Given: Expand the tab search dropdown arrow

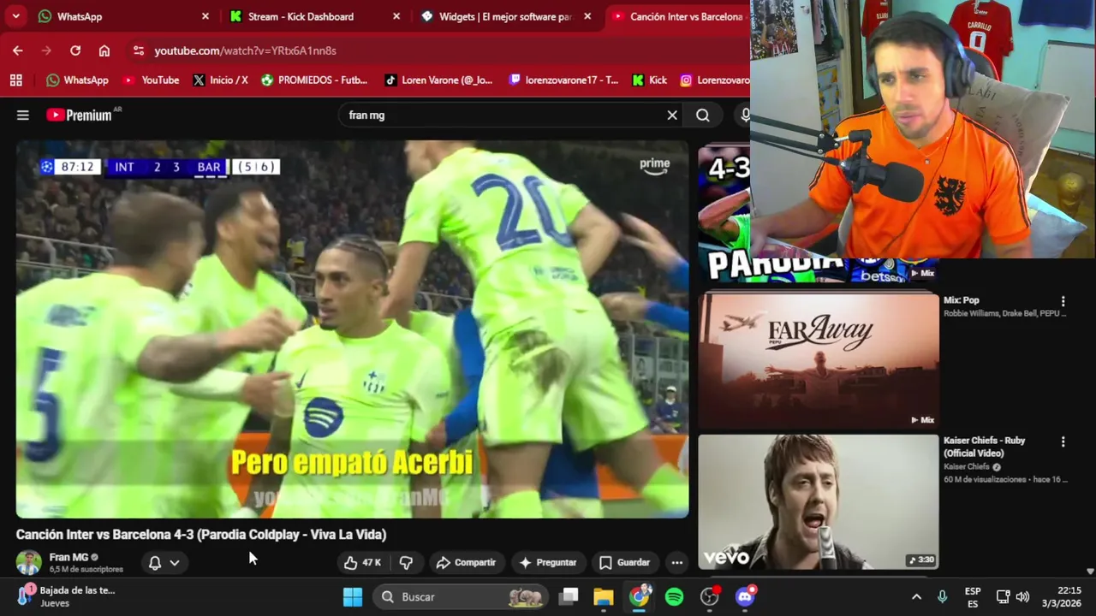Looking at the screenshot, I should (15, 16).
